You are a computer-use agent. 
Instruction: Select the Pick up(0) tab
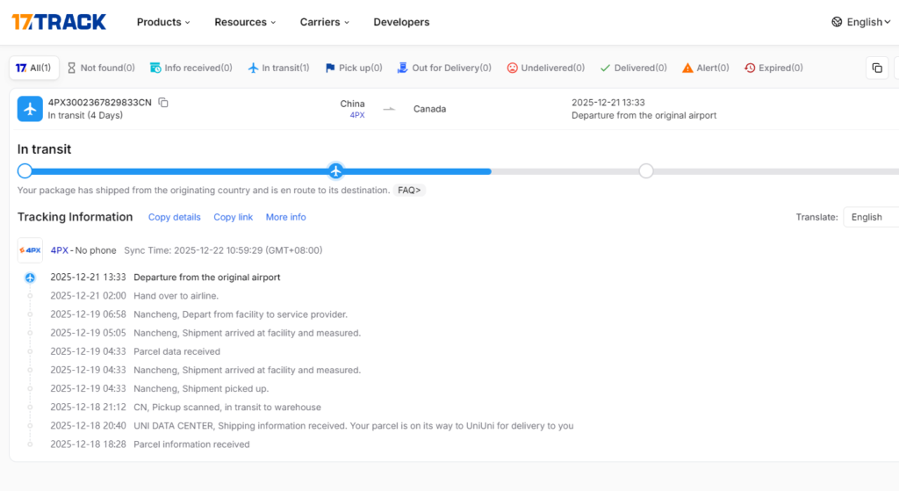point(354,68)
